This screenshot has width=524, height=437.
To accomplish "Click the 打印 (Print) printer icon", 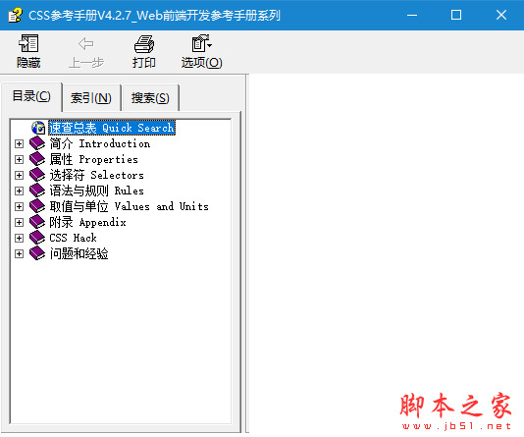I will (x=144, y=44).
